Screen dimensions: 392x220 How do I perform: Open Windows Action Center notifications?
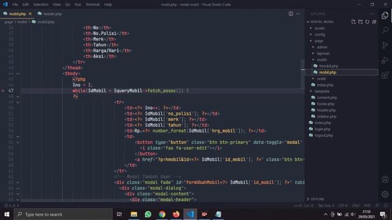tap(383, 215)
